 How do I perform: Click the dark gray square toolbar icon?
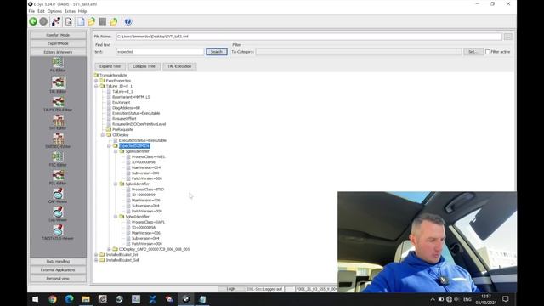pos(102,21)
